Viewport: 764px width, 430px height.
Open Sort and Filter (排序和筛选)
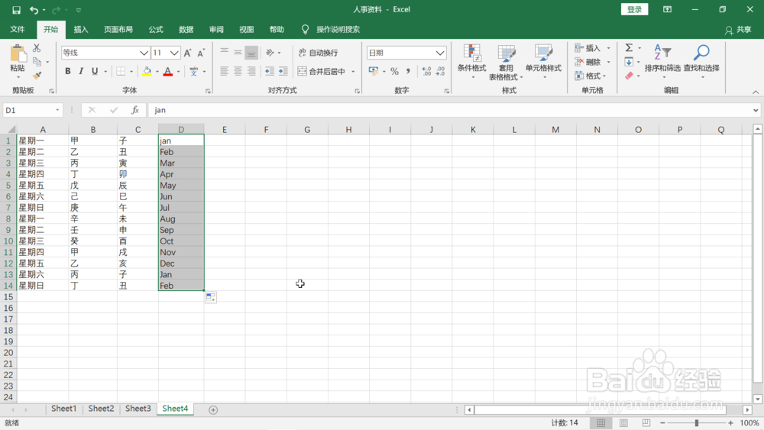point(662,61)
